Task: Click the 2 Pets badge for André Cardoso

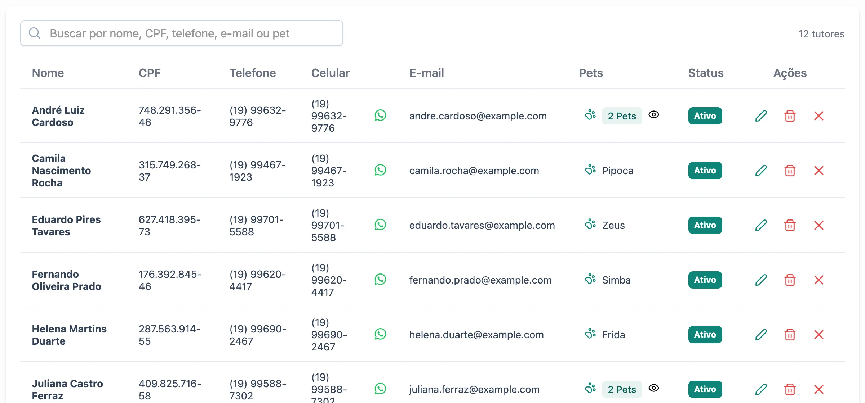Action: [622, 116]
